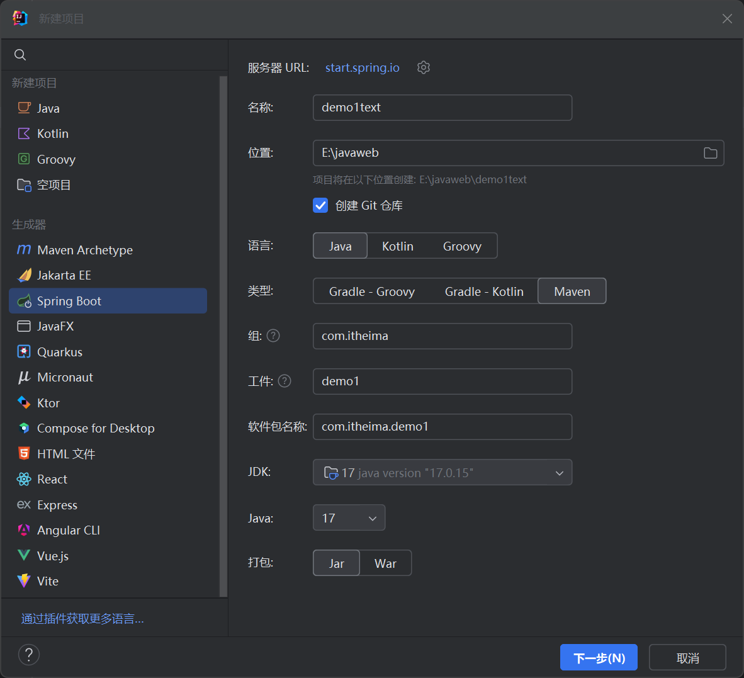Click help icon next to 工件 label

coord(285,381)
